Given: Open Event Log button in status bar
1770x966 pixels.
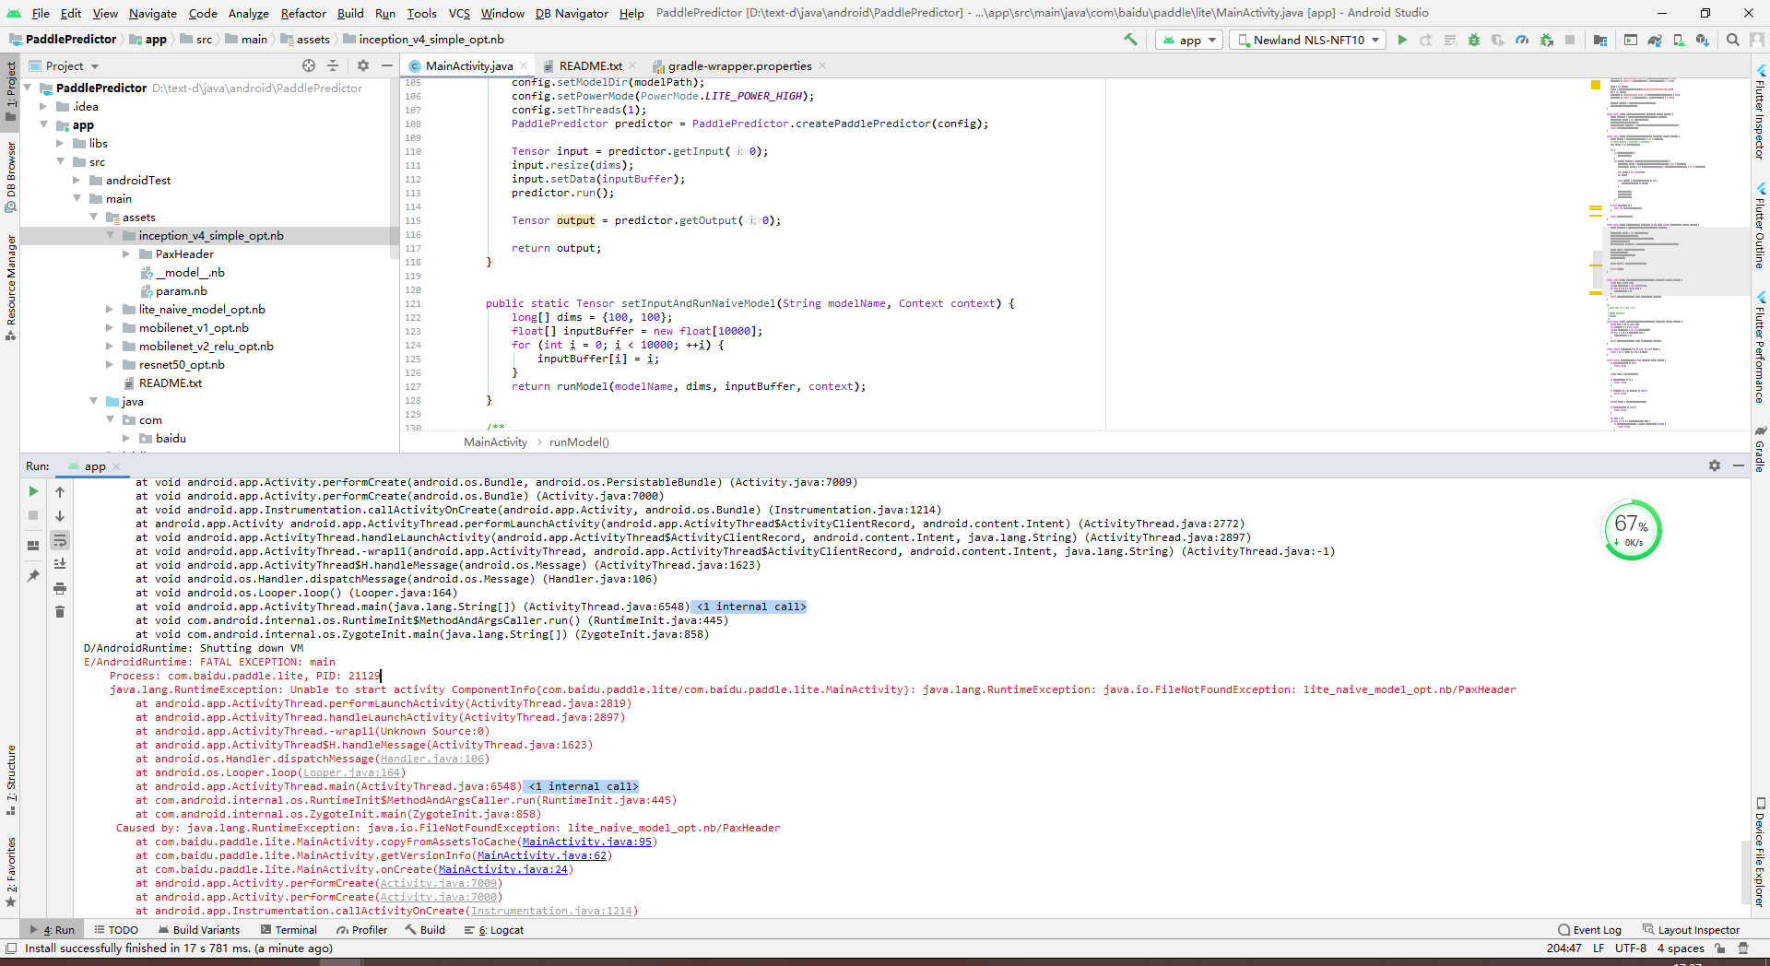Looking at the screenshot, I should [1590, 930].
